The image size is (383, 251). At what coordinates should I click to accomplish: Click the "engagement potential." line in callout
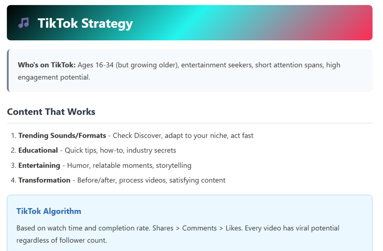click(x=54, y=77)
